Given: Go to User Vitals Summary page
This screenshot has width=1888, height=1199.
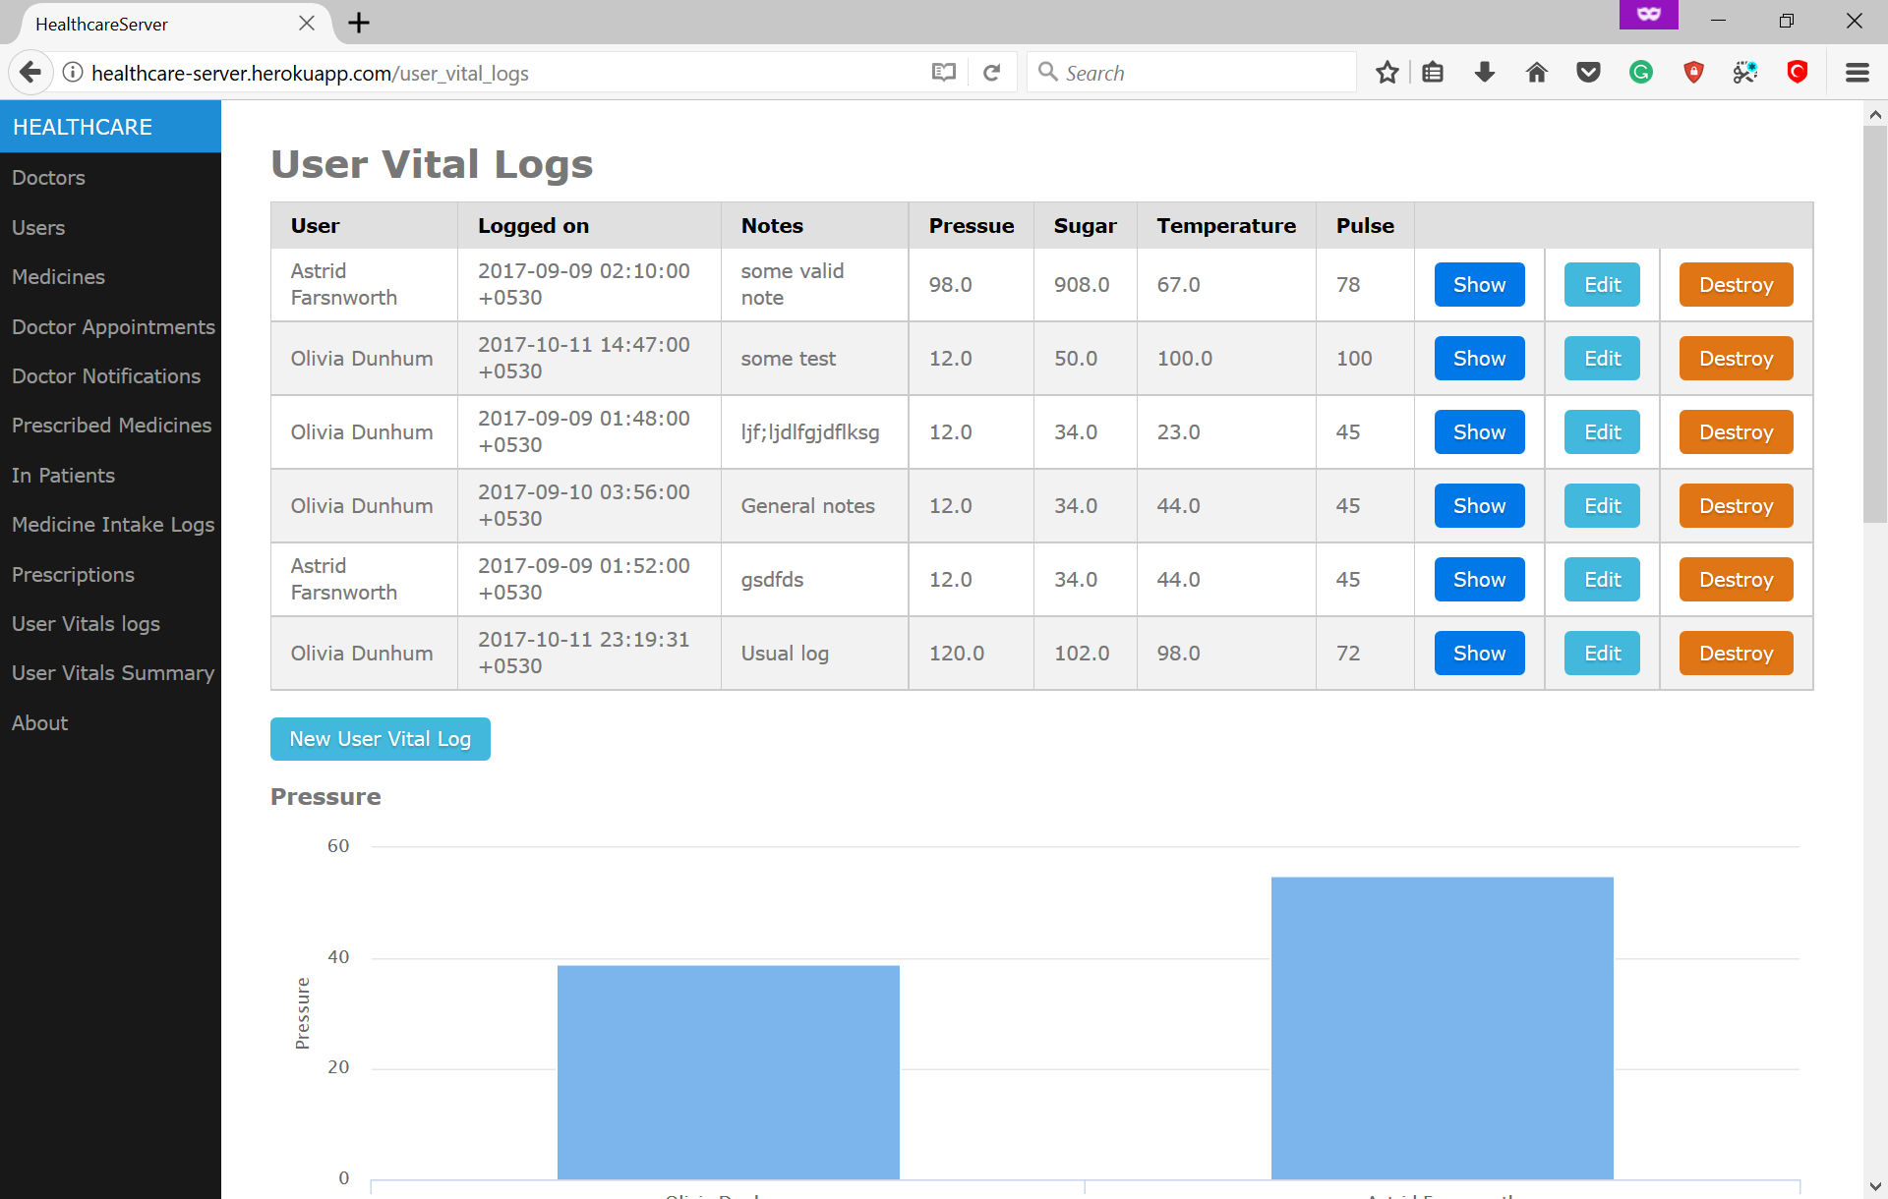Looking at the screenshot, I should (x=113, y=672).
